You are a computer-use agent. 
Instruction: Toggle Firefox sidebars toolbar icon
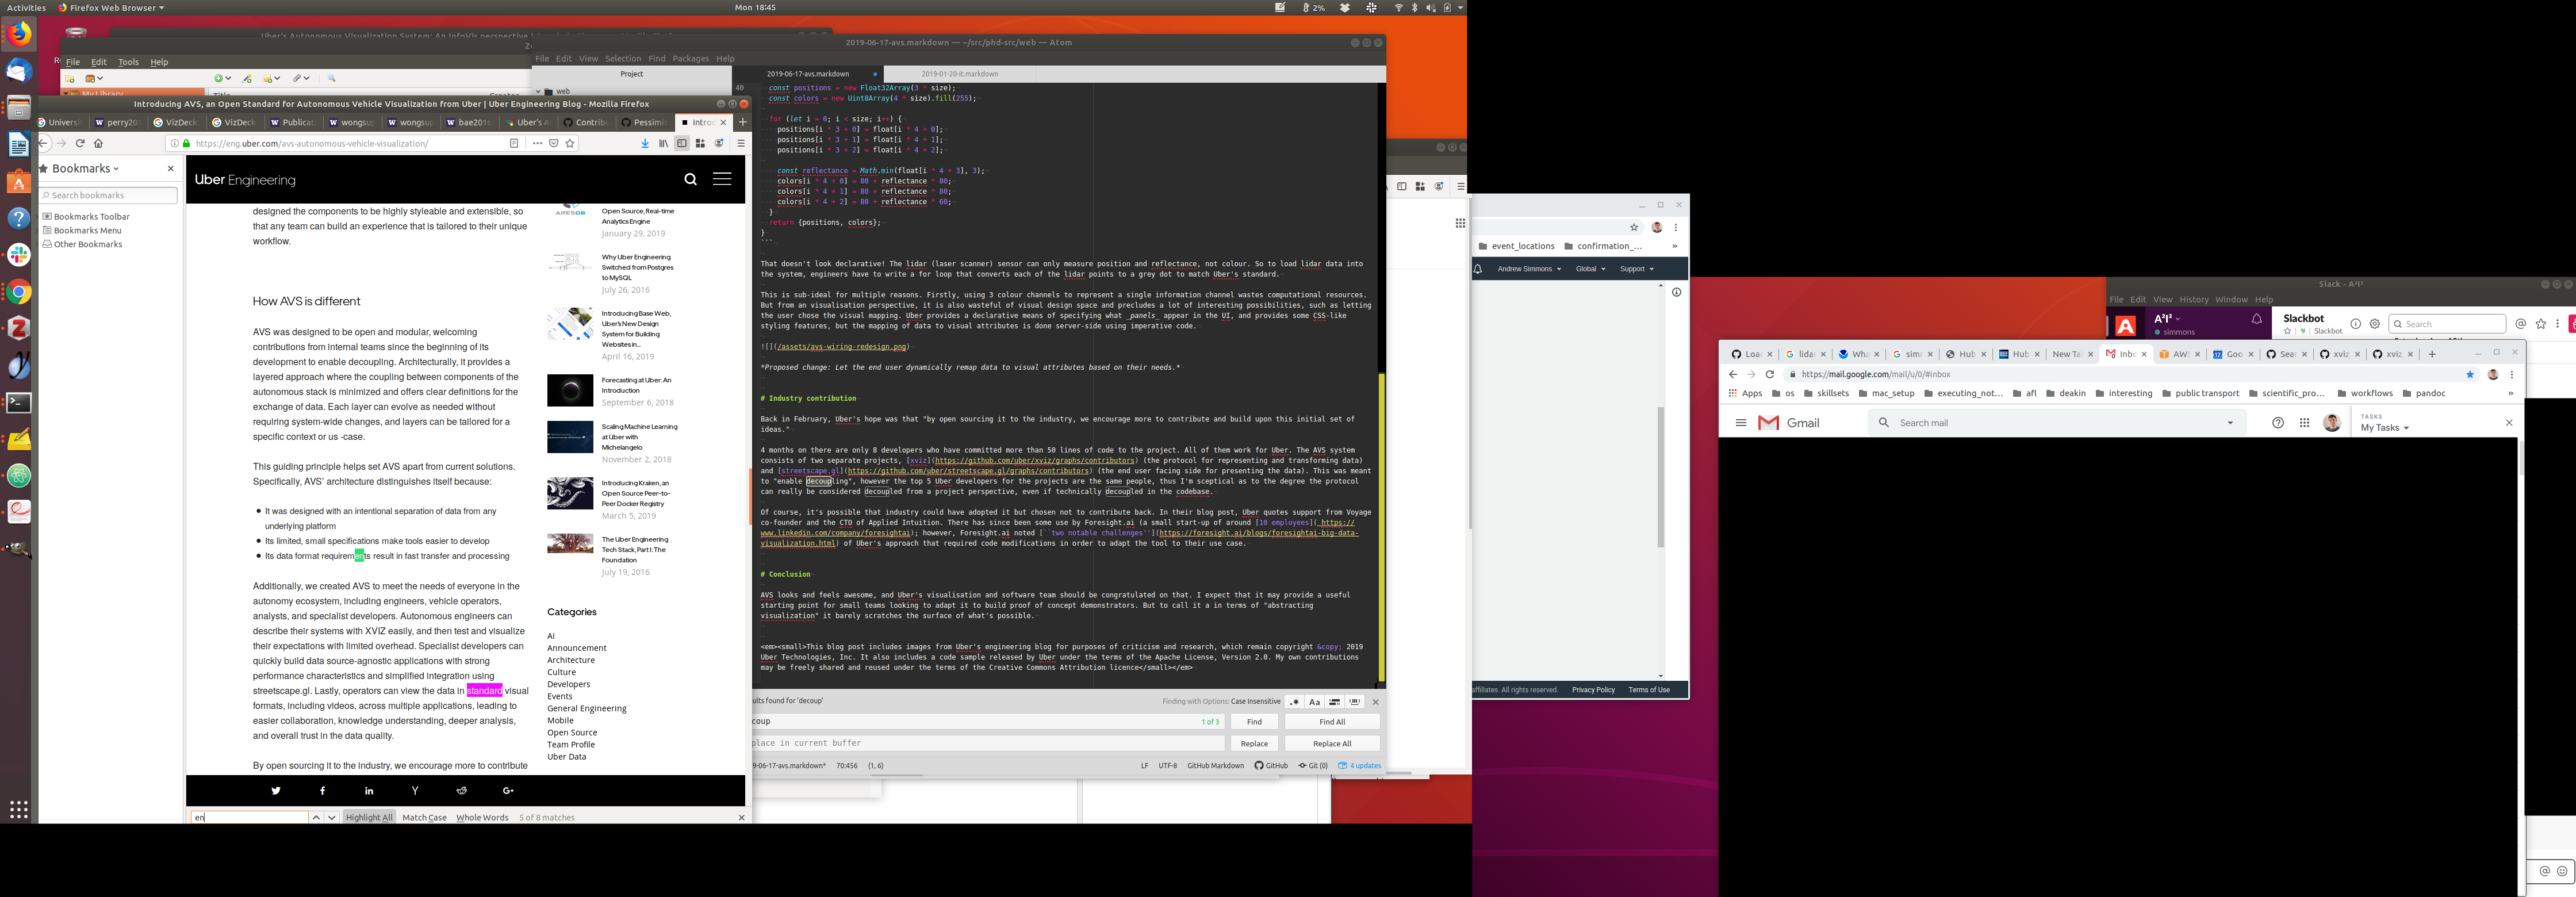tap(682, 143)
